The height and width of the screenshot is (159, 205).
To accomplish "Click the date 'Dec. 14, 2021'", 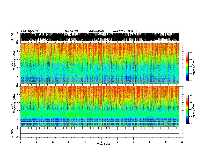I will pyautogui.click(x=72, y=31).
